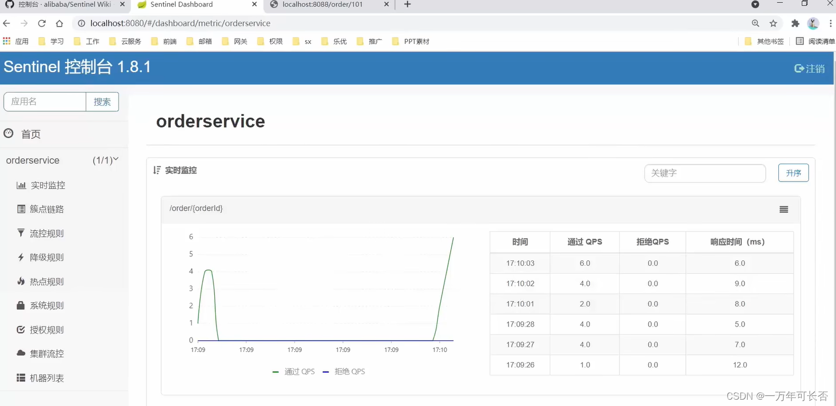Open the Chrome three-dot menu
This screenshot has width=836, height=406.
coord(831,23)
